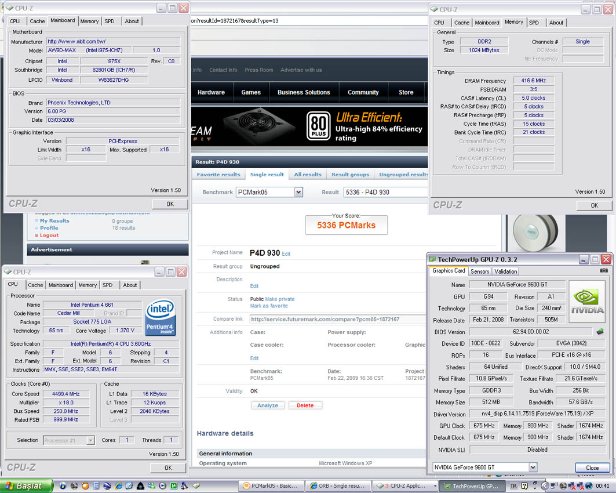
Task: Click the Intel Pentium 4 logo in CPU-Z
Action: tap(161, 318)
